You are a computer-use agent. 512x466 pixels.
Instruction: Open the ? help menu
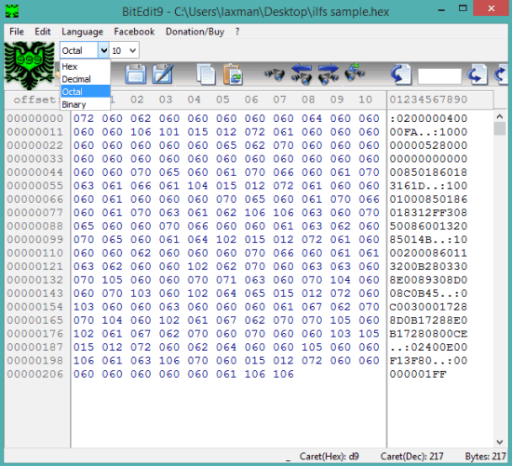[x=237, y=32]
